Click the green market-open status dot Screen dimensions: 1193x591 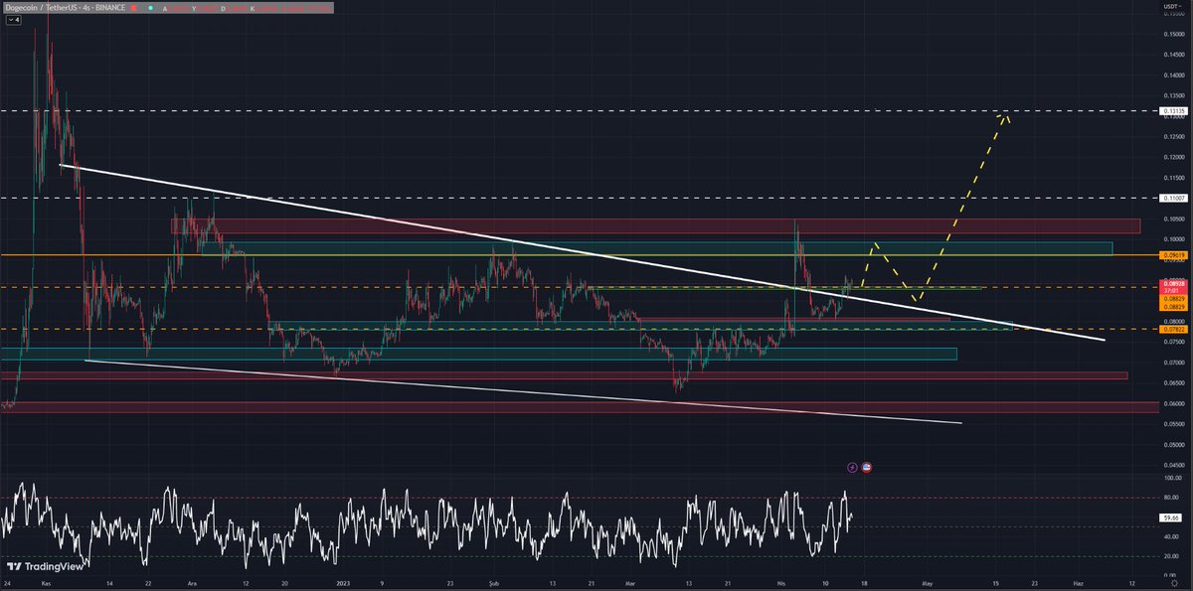[150, 7]
